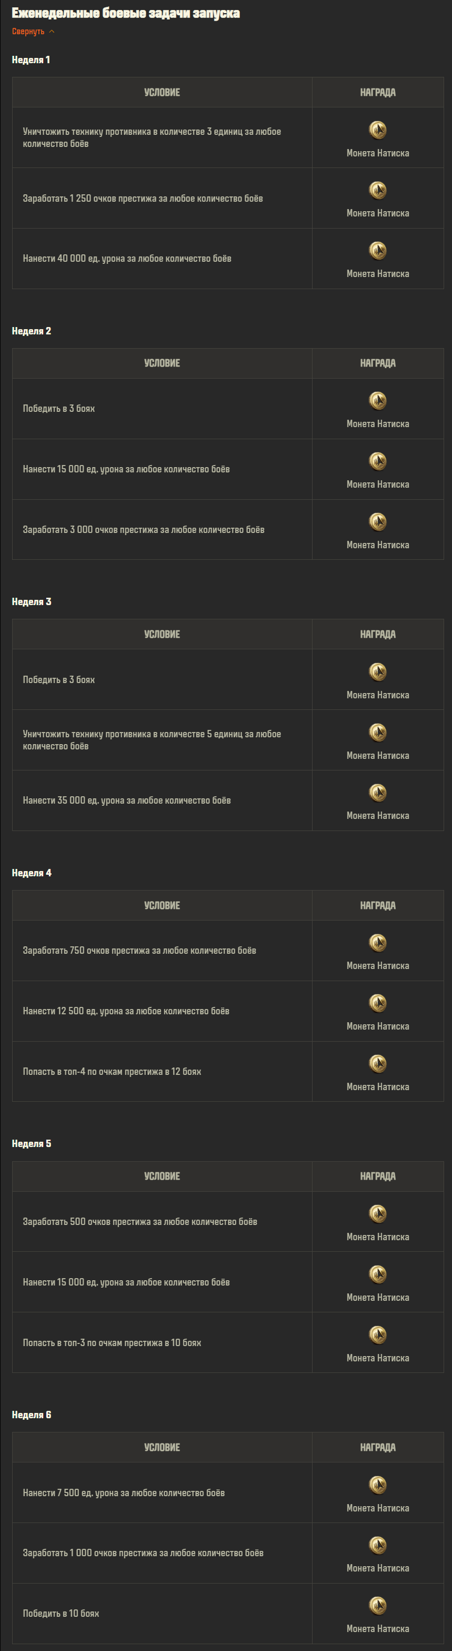The image size is (452, 1651).
Task: Click coin icon for top-3 in 10 battles
Action: coord(378,1334)
